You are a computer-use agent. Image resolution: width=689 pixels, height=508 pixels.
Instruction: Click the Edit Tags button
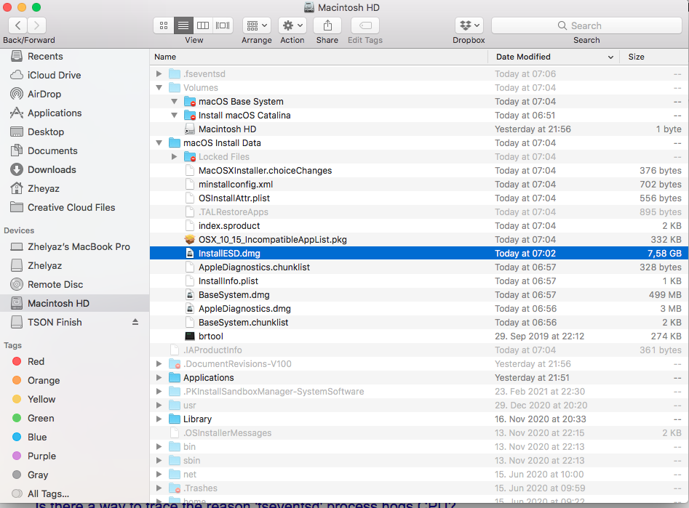pos(365,25)
